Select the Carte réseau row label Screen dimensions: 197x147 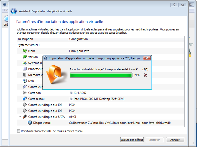[36, 99]
